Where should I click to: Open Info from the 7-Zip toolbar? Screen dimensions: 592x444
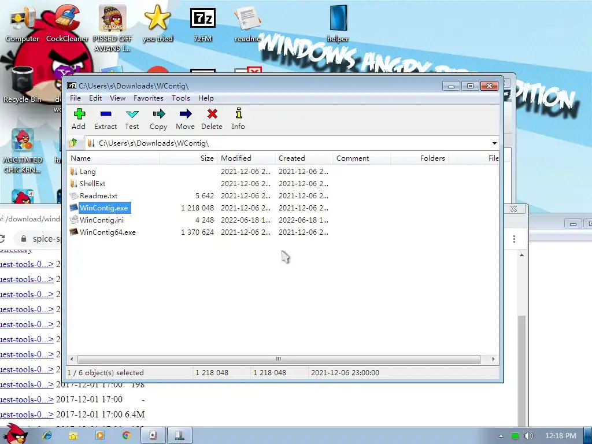click(238, 113)
